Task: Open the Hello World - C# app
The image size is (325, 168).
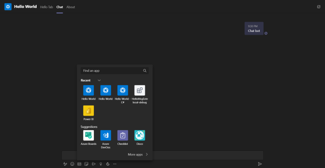Action: tap(123, 94)
